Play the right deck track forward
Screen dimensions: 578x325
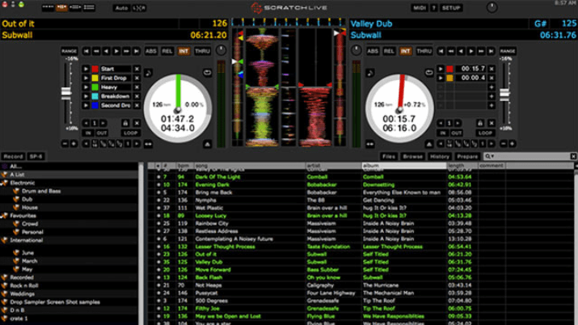471,51
